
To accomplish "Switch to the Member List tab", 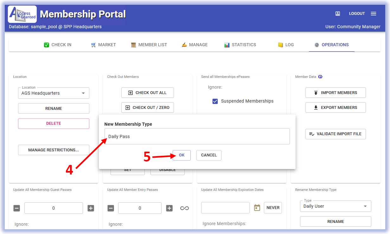I will (149, 45).
